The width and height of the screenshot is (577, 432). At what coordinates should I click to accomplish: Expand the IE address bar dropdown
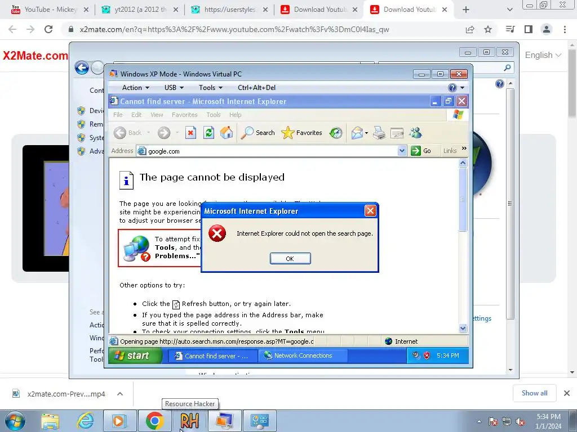[x=402, y=151]
